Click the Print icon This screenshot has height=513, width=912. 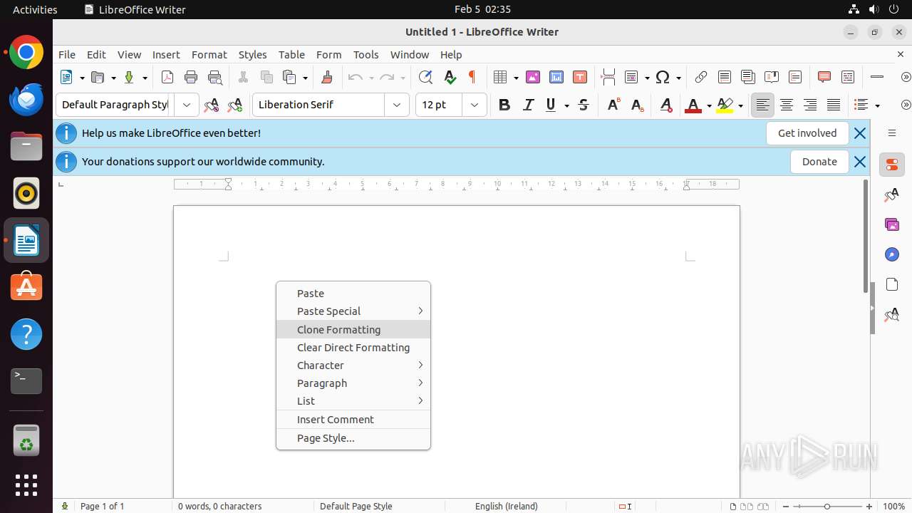point(191,77)
